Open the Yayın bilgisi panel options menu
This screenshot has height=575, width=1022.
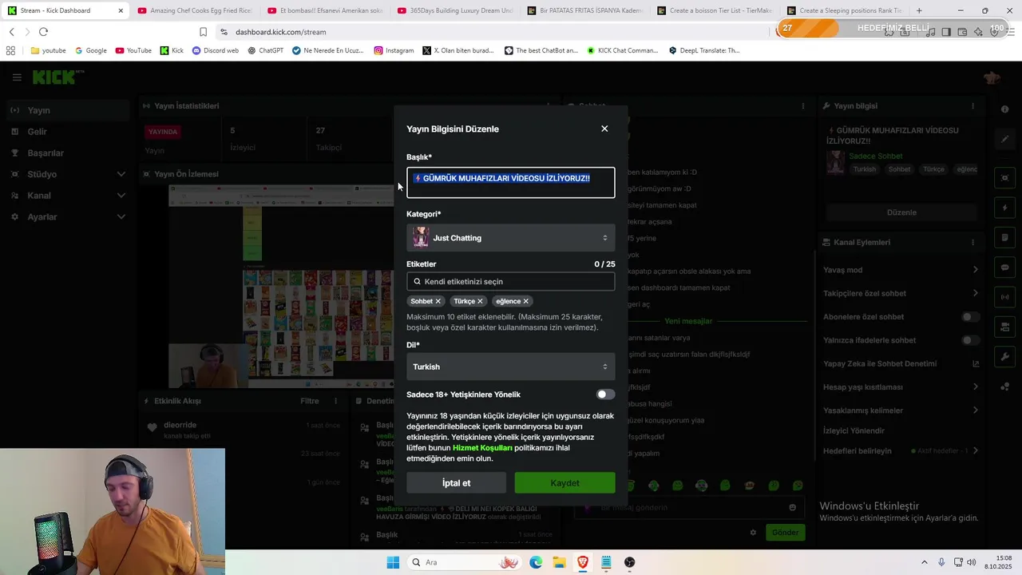tap(972, 106)
